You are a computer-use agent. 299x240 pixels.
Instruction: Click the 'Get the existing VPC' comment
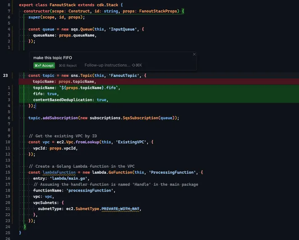point(63,136)
